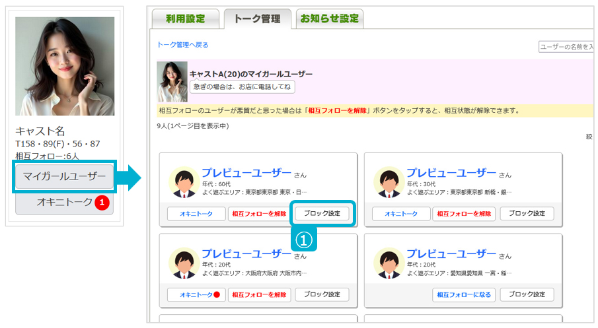
Task: Open the お知らせ設定 tab
Action: tap(329, 18)
